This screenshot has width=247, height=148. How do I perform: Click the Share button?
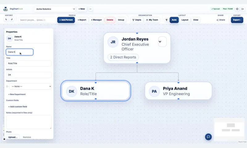(220, 20)
